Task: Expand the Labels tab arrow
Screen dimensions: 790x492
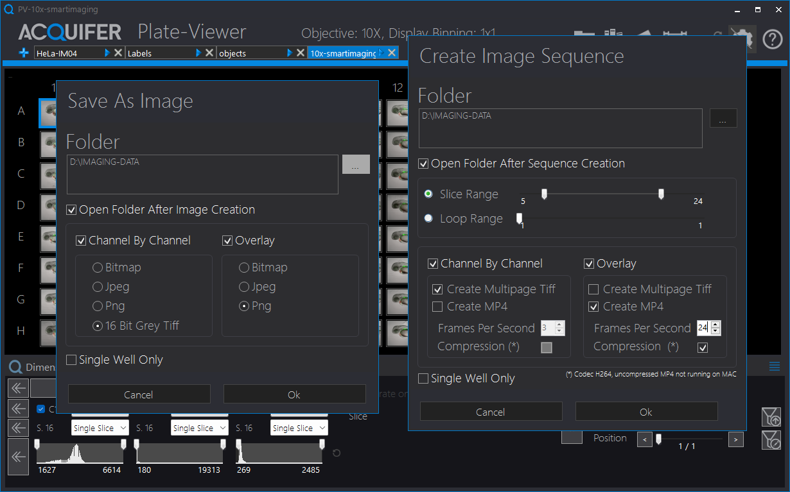Action: pos(198,53)
